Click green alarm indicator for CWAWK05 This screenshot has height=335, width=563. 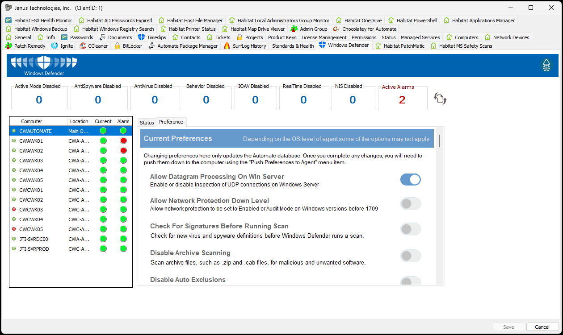coord(123,180)
